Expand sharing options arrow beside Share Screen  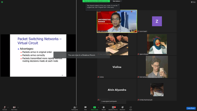(x=98, y=107)
